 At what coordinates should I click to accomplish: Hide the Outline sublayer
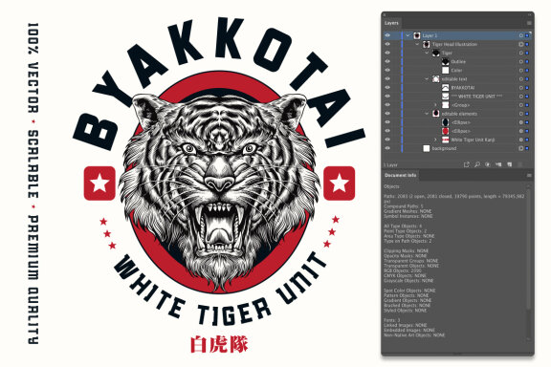pos(387,61)
